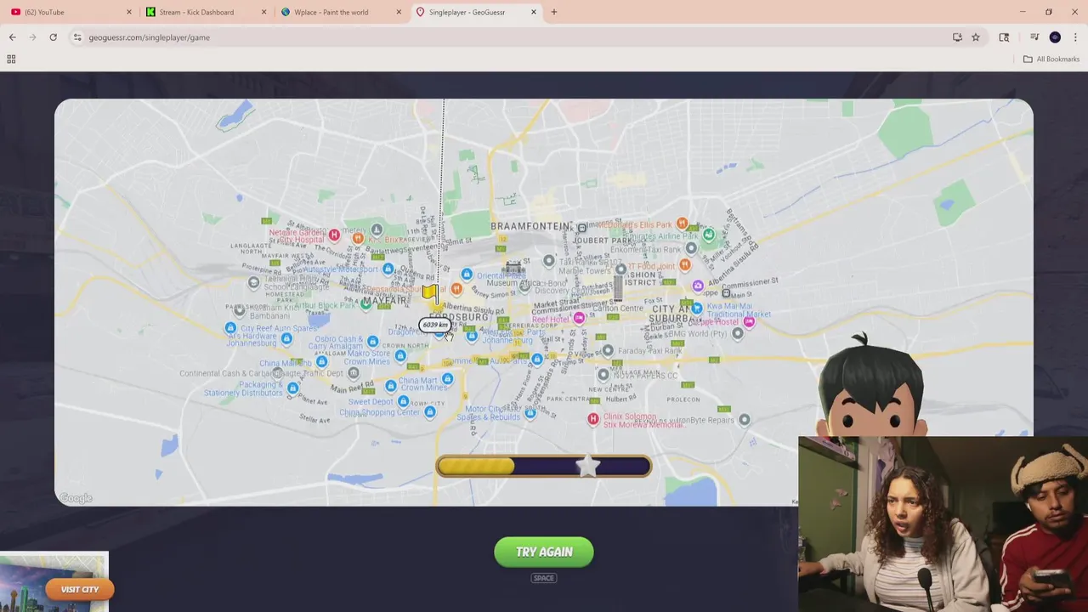
Task: Open the Chrome three-dot menu
Action: (x=1075, y=37)
